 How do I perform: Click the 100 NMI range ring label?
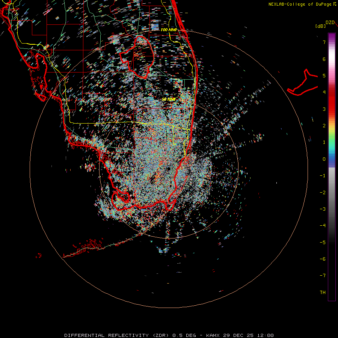click(x=169, y=30)
